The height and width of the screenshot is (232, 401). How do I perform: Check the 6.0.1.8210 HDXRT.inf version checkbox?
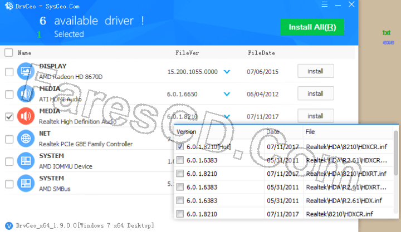180,174
